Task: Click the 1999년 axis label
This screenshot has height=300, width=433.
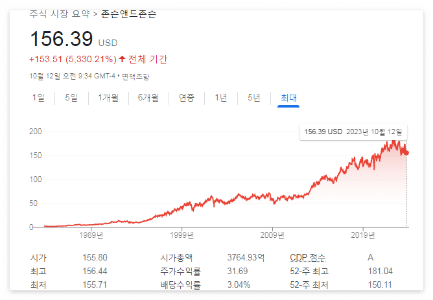Action: (181, 235)
